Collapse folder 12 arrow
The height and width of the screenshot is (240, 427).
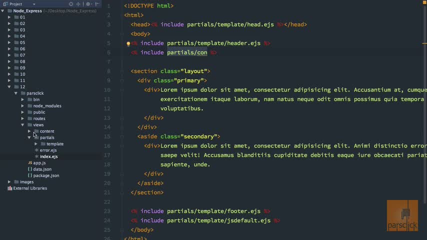click(9, 87)
